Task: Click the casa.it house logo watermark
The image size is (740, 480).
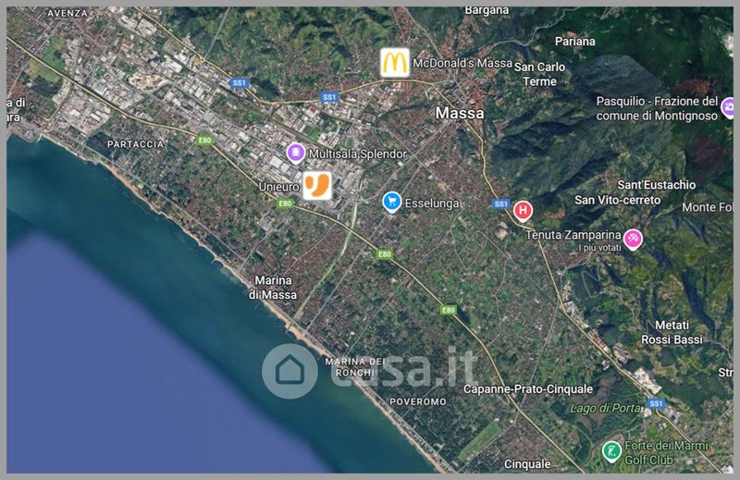Action: click(290, 371)
